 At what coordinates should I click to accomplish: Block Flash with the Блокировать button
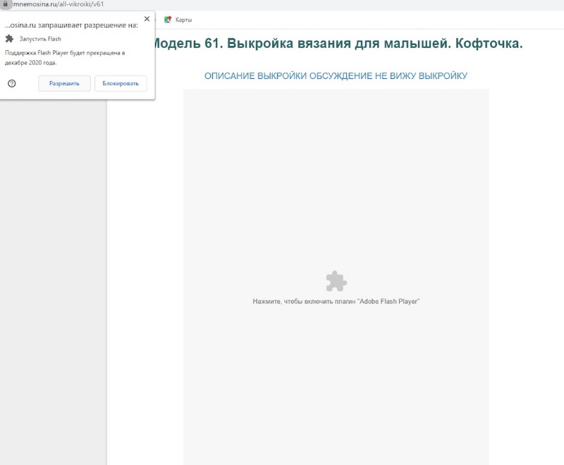(x=121, y=83)
